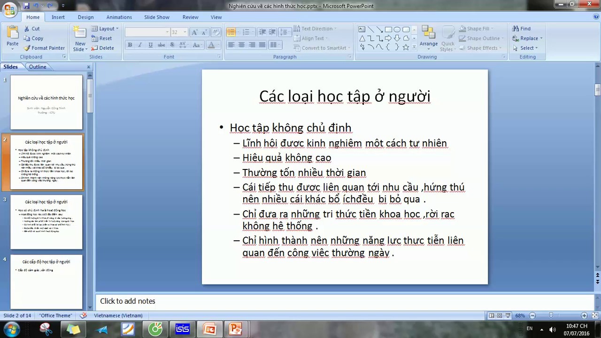
Task: Choose the Right Arrow shape
Action: pyautogui.click(x=388, y=38)
